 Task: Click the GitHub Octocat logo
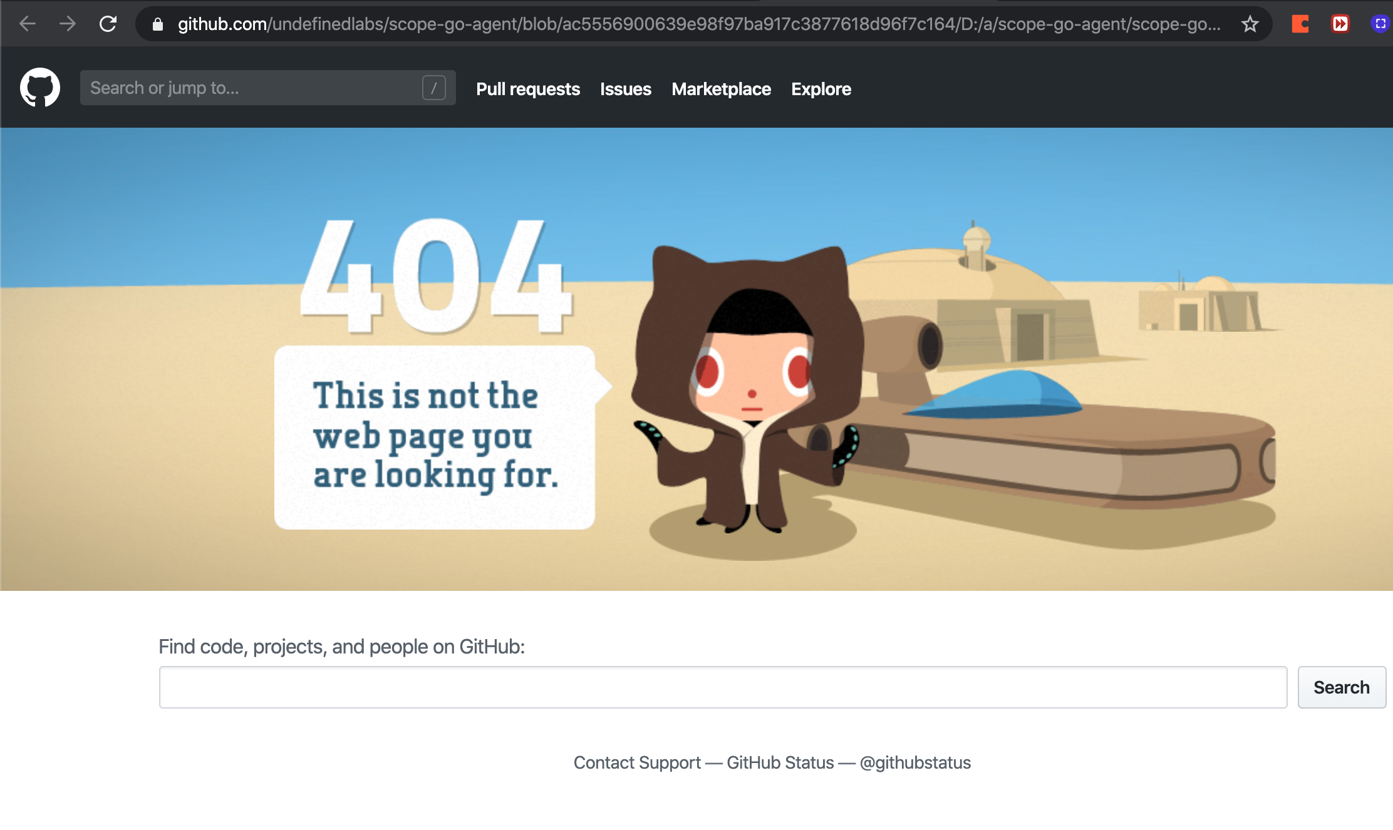click(40, 88)
